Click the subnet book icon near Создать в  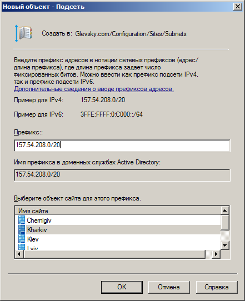coord(24,33)
